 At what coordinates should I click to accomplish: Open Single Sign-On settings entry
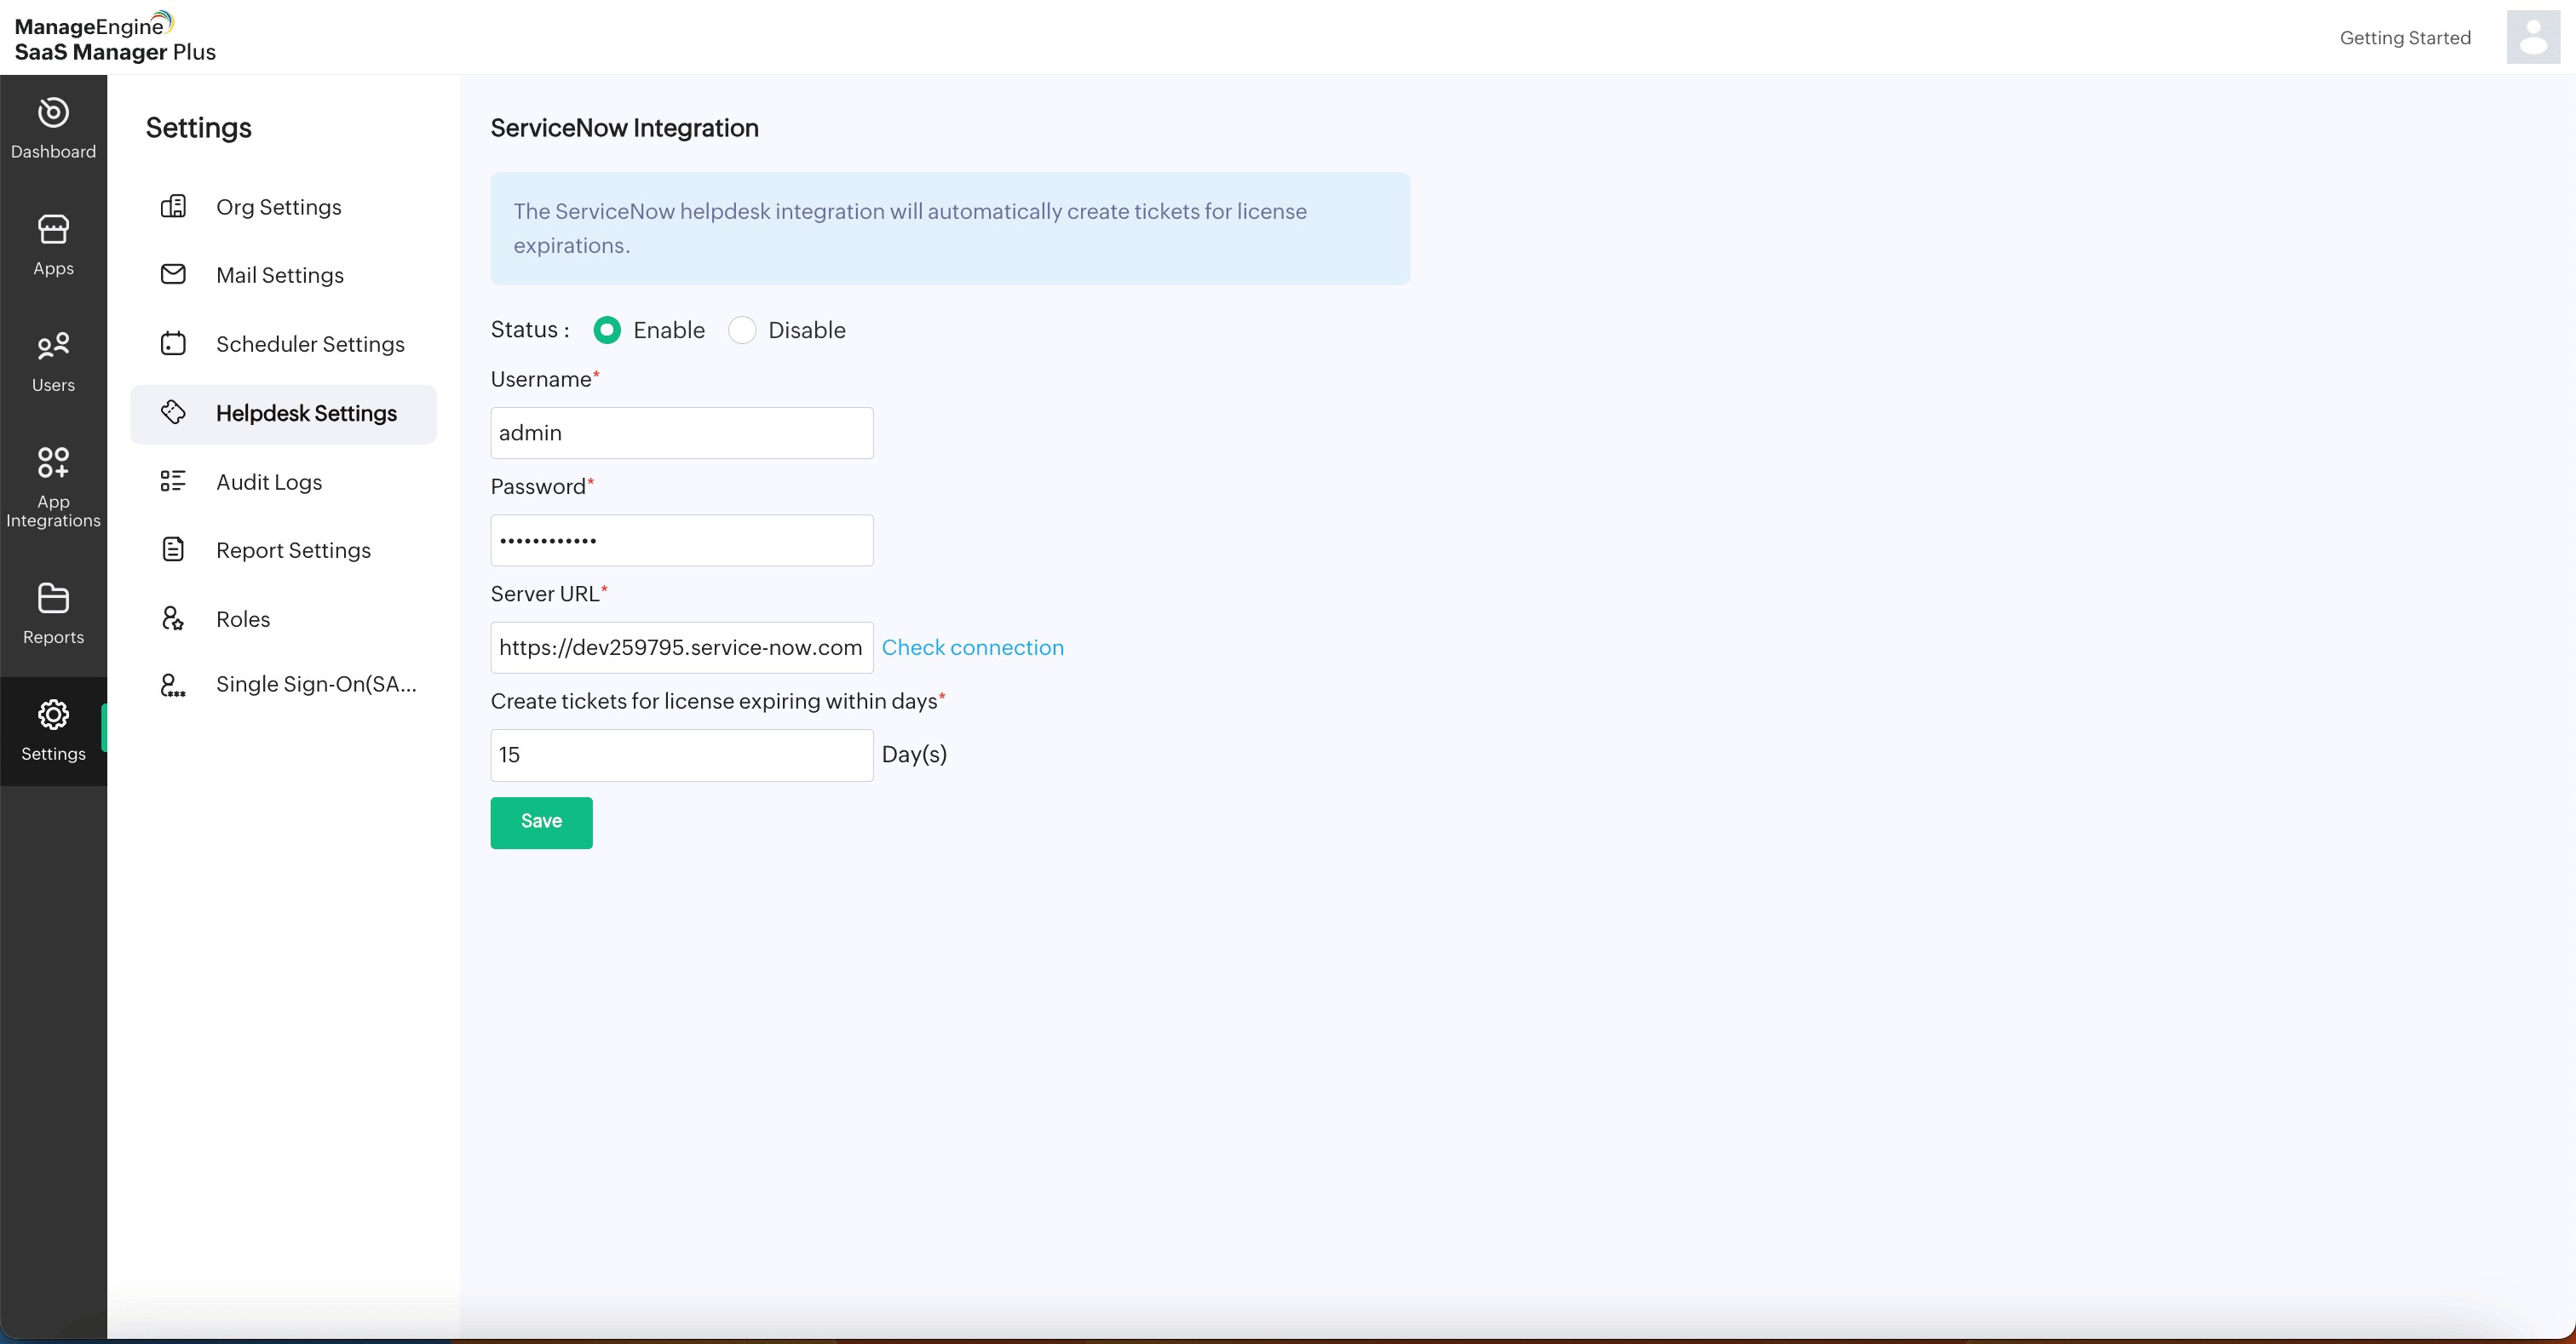(316, 684)
